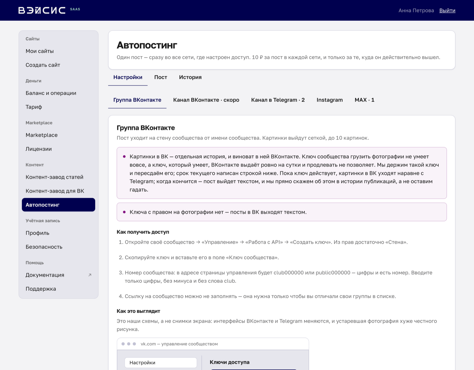Click the Как это выглядит heading
Screen dimensions: 474x370
138,311
